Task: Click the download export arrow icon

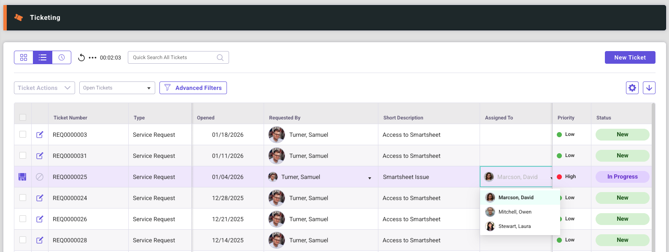Action: (649, 88)
